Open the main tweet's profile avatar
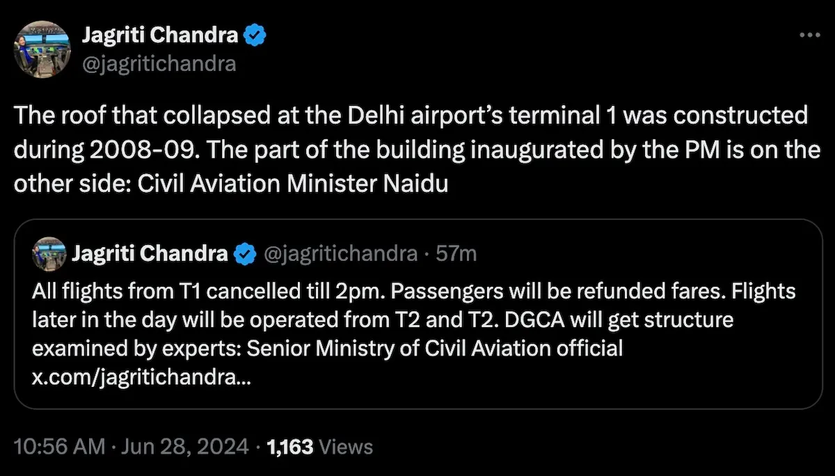Viewport: 835px width, 476px height. 41,49
